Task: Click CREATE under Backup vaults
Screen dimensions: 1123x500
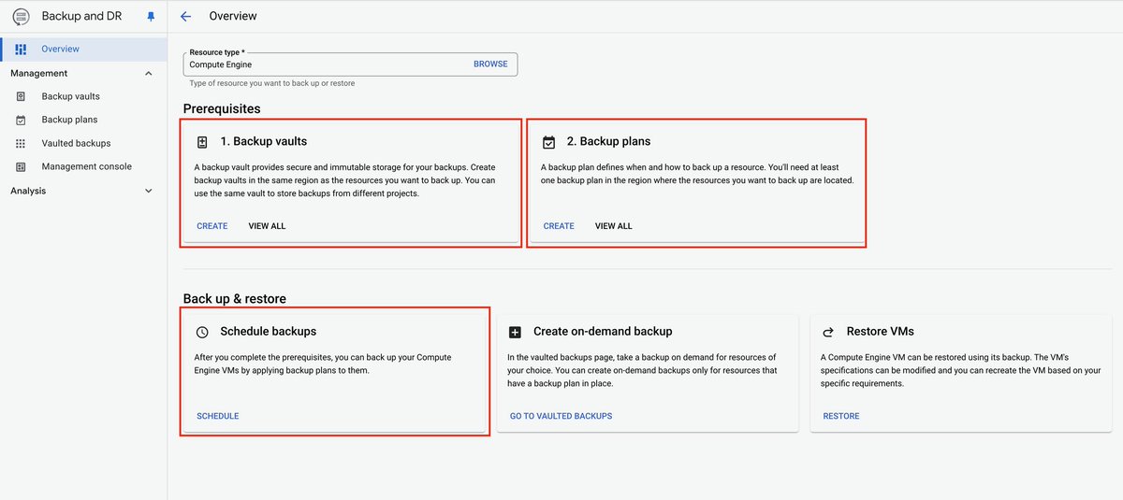Action: pos(212,226)
